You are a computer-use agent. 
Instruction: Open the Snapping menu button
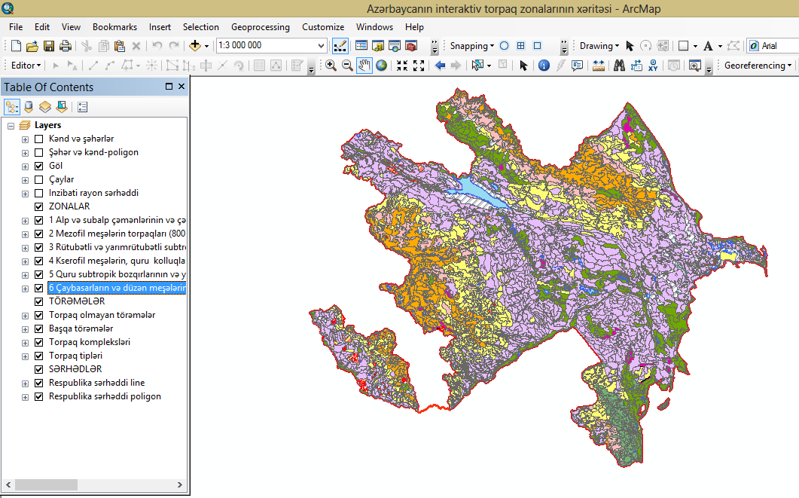(471, 46)
